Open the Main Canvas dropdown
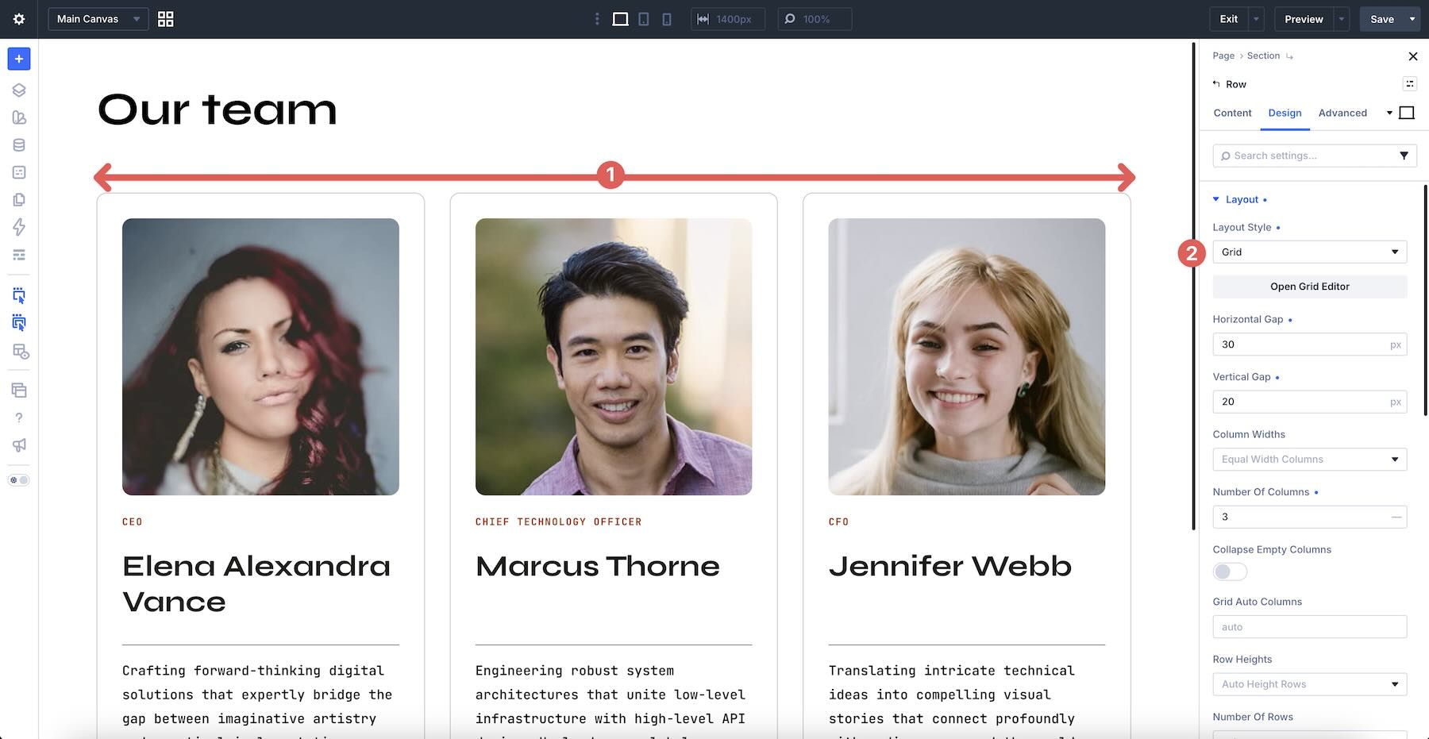This screenshot has height=739, width=1429. tap(98, 19)
